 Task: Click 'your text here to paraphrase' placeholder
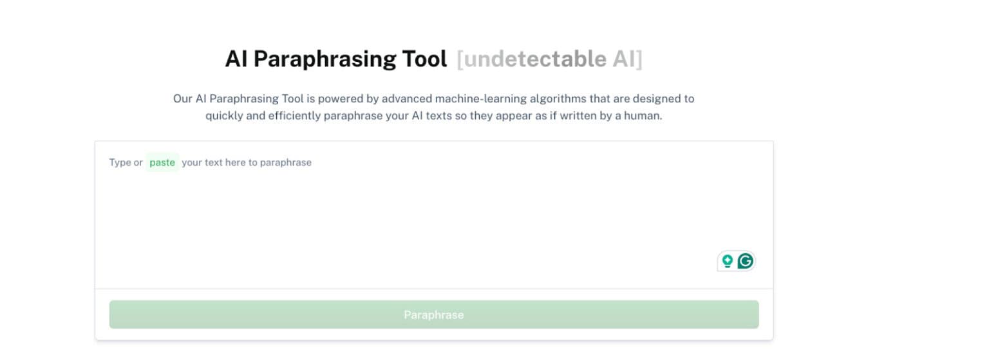pos(247,162)
